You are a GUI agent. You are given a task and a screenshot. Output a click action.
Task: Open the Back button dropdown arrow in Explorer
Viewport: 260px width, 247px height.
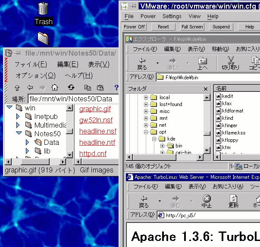157,63
